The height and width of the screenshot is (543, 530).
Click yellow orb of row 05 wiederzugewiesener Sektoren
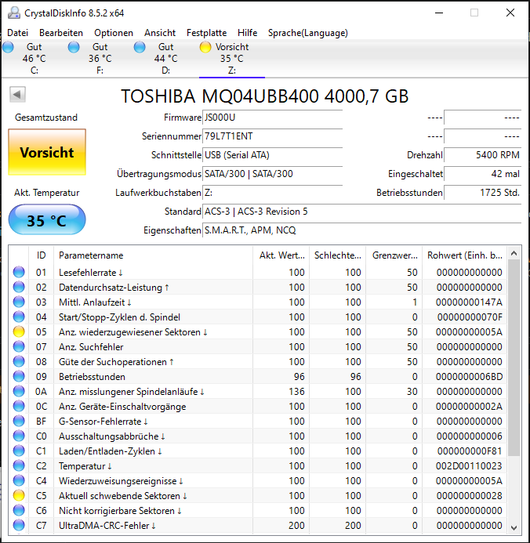coord(19,331)
